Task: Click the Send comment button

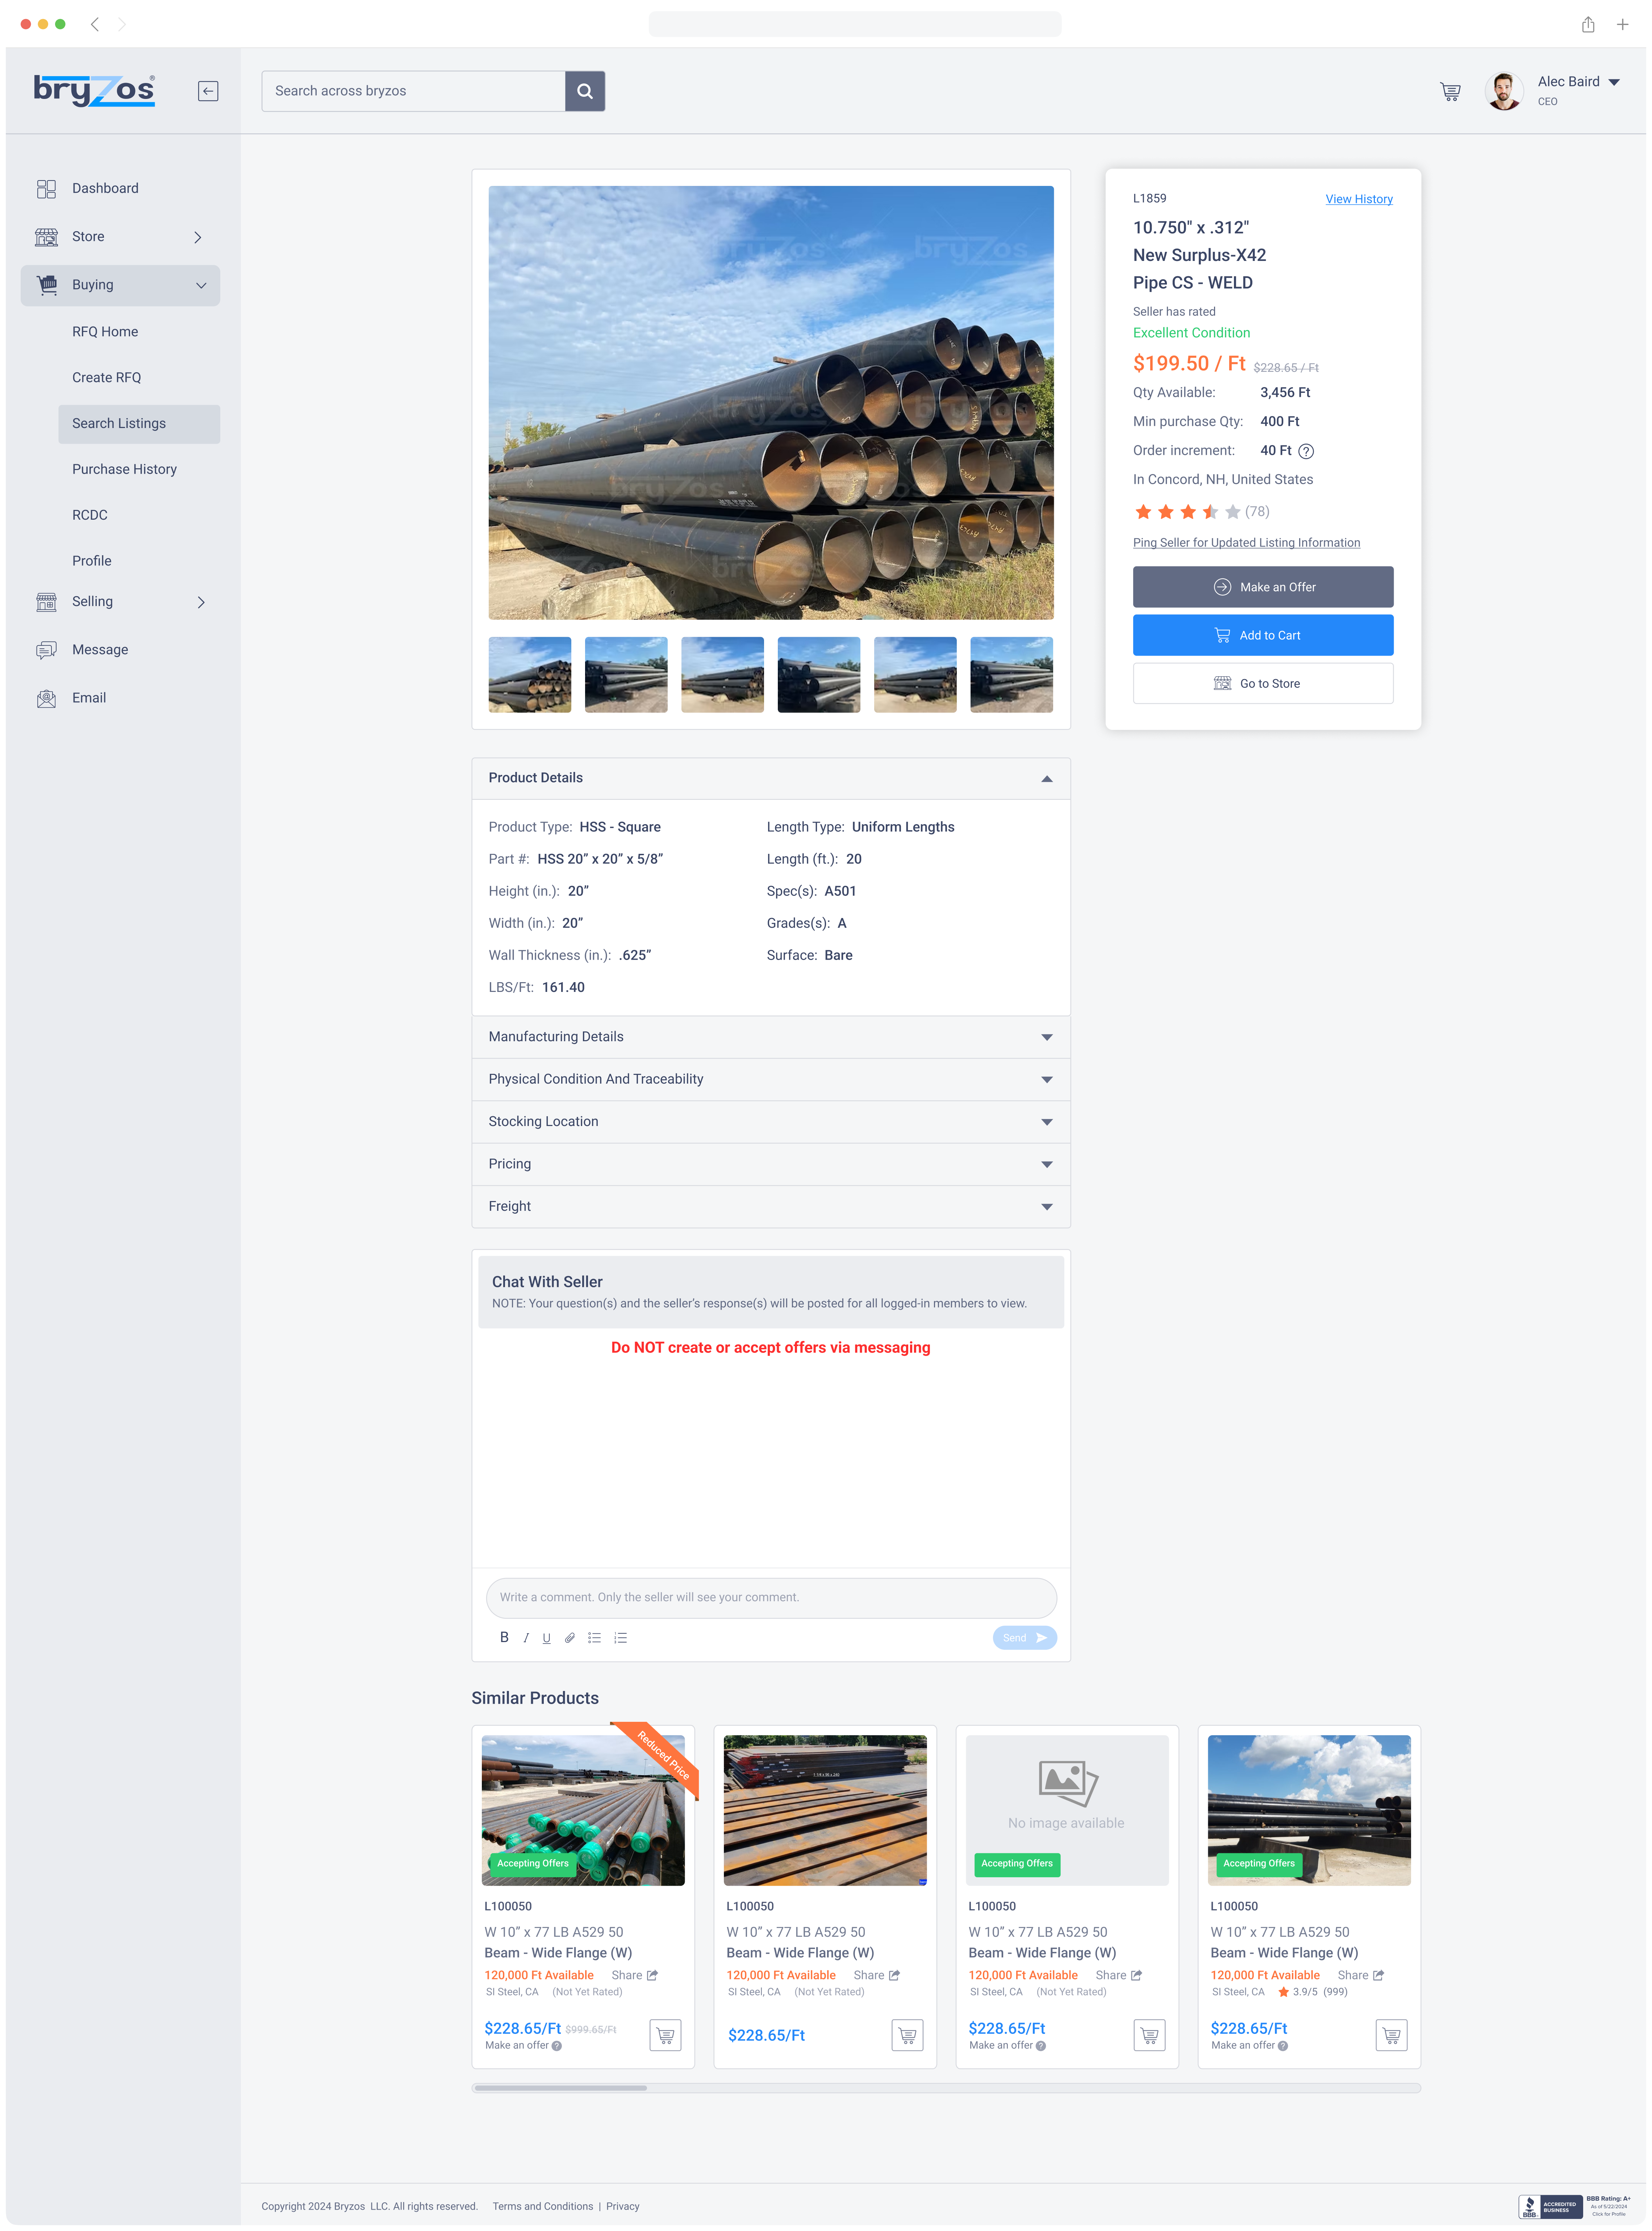Action: pos(1024,1638)
